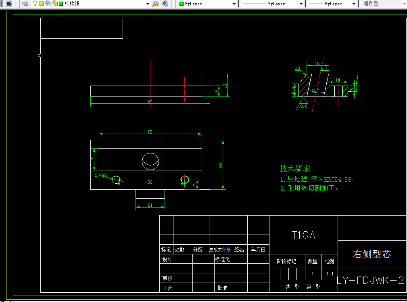Image resolution: width=407 pixels, height=302 pixels.
Task: Click the 标准化 title block cell
Action: [222, 259]
